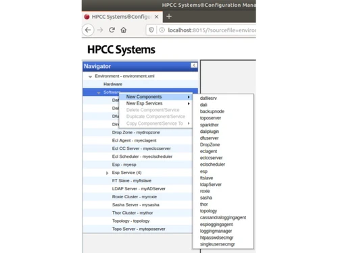The width and height of the screenshot is (338, 253).
Task: Select LDAP Server - myADServer tree item
Action: click(139, 189)
